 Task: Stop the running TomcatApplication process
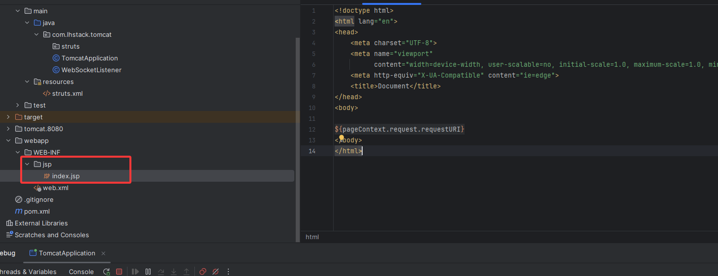tap(119, 272)
